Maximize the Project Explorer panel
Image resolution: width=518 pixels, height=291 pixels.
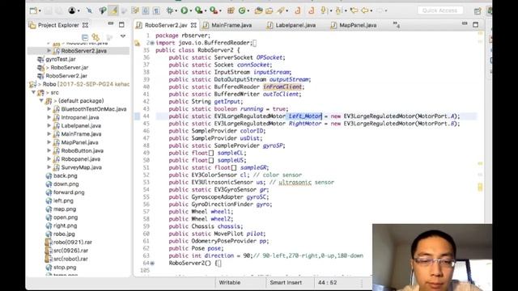(x=121, y=24)
